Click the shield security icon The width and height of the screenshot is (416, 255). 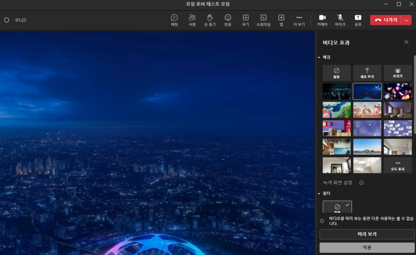coord(6,20)
